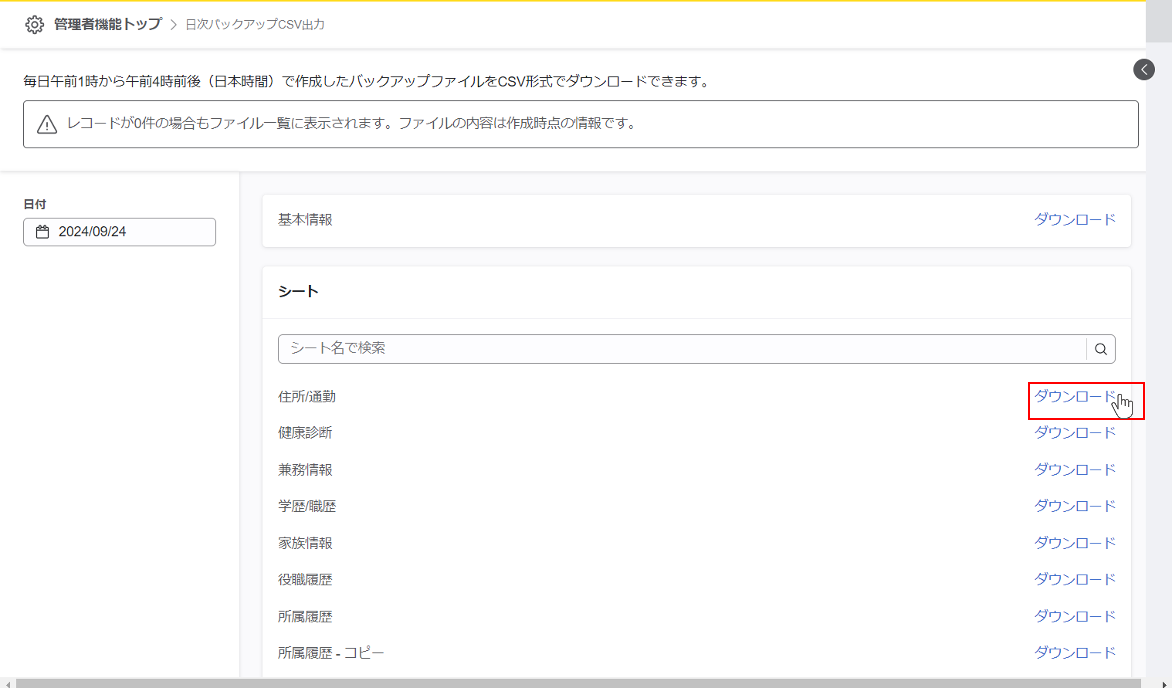Download the 兼務情報 sheet CSV
The width and height of the screenshot is (1172, 688).
tap(1075, 469)
